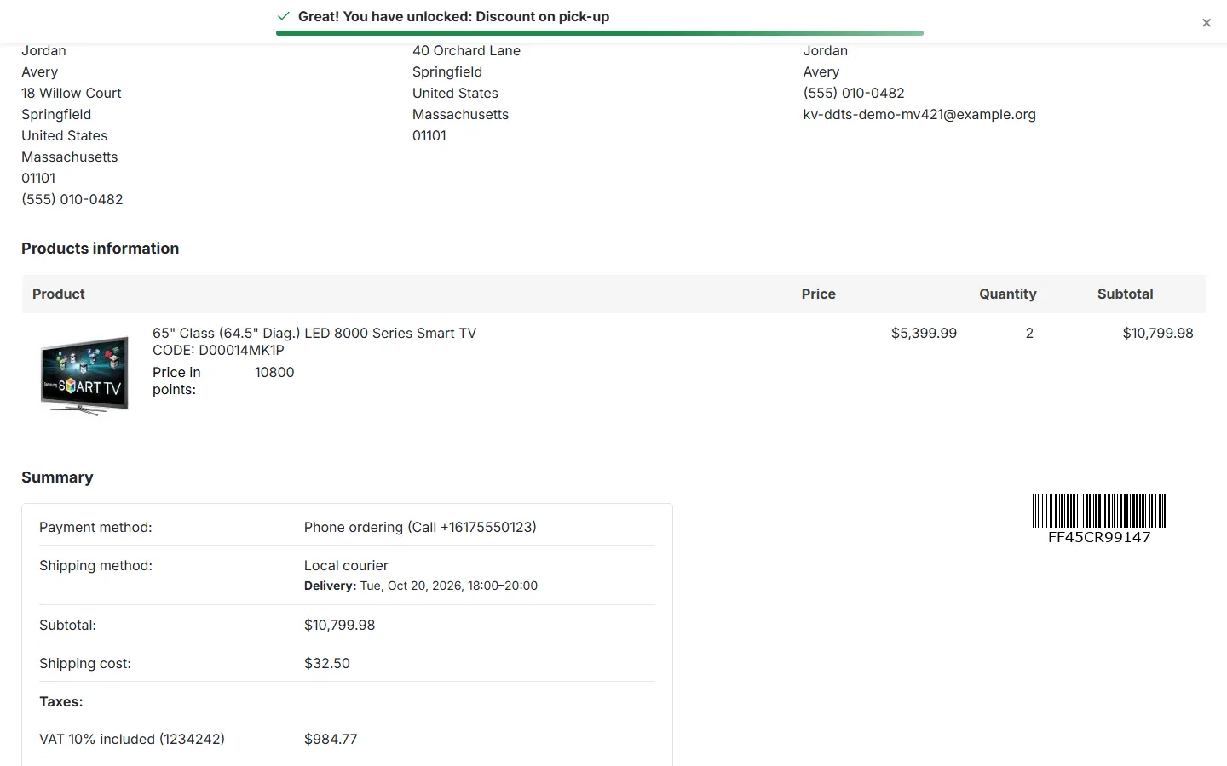This screenshot has height=766, width=1227.
Task: Select the product code D00014MK1P
Action: [242, 350]
